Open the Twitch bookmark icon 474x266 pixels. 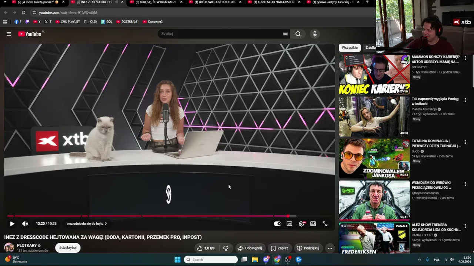coord(27,22)
